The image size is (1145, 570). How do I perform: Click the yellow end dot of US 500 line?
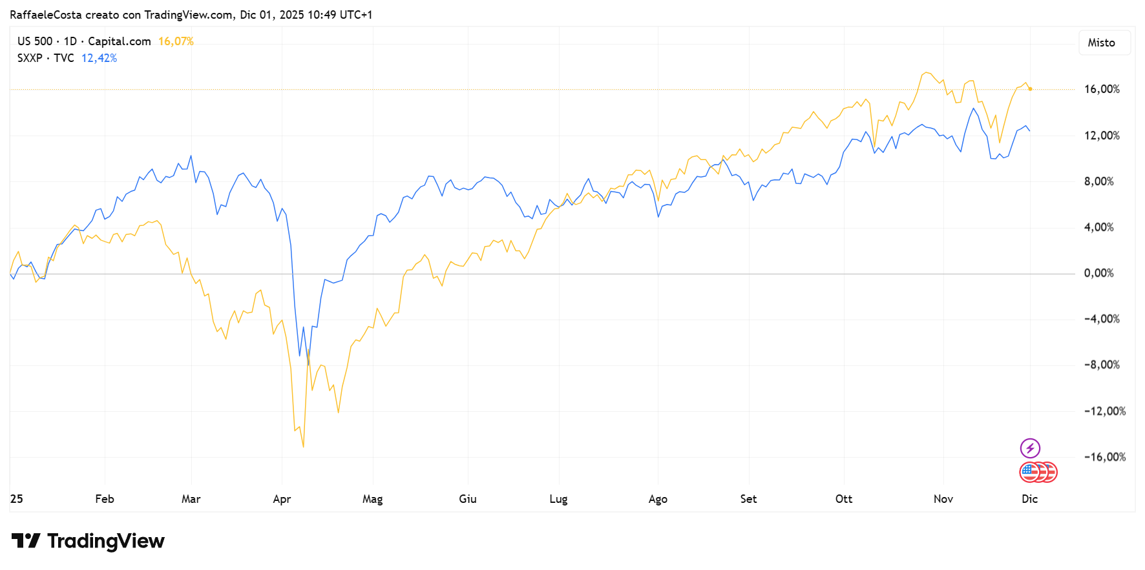pyautogui.click(x=1030, y=89)
